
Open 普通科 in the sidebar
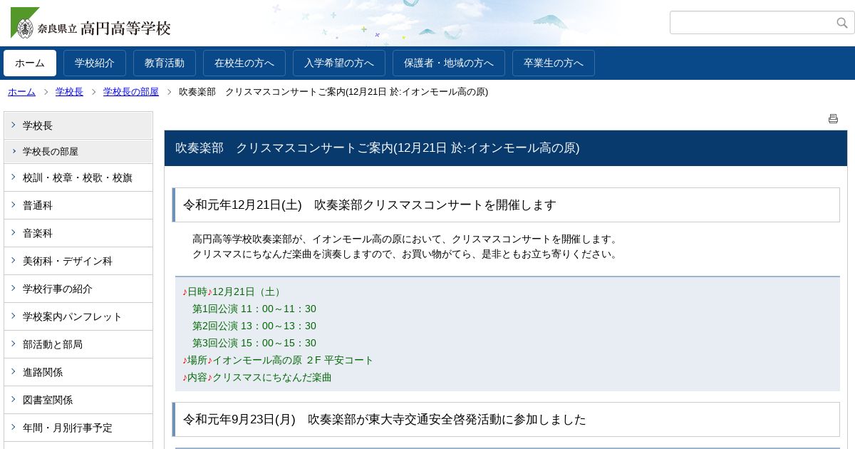click(78, 205)
